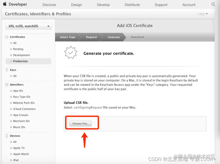Image resolution: width=220 pixels, height=164 pixels.
Task: Show Pending certificates
Action: coord(18,49)
